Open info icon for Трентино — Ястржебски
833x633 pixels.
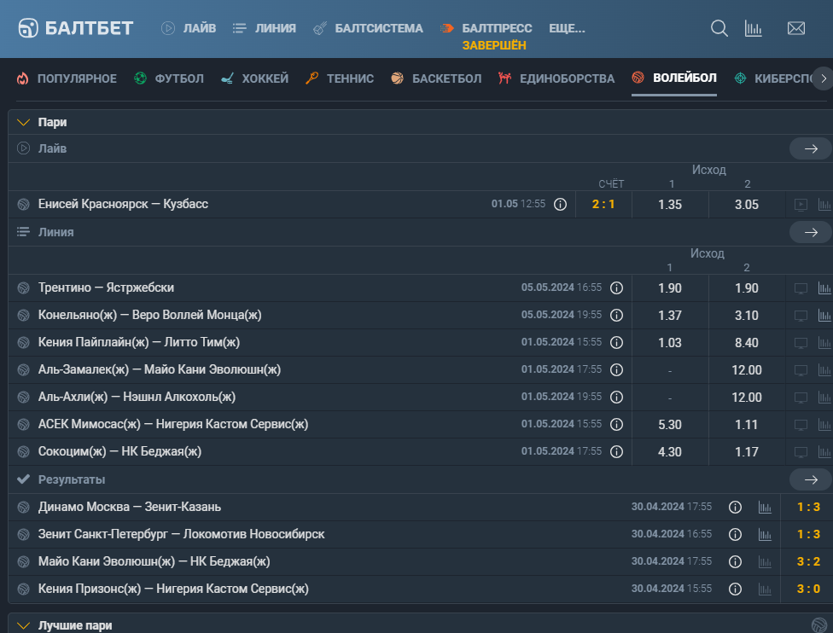pyautogui.click(x=616, y=287)
